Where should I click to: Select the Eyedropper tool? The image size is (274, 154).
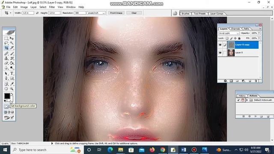pos(12,84)
